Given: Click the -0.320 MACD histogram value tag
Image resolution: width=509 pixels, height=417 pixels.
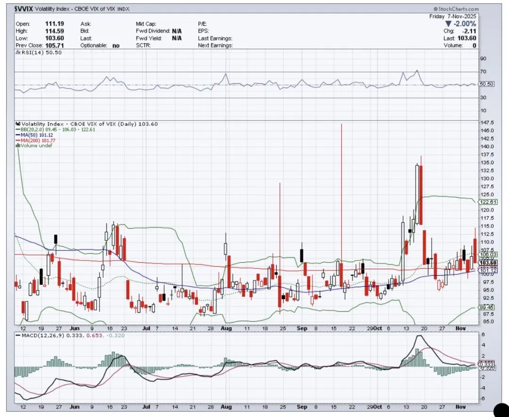Looking at the screenshot, I should click(487, 369).
